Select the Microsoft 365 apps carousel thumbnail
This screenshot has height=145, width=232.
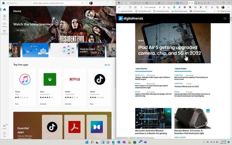63,50
